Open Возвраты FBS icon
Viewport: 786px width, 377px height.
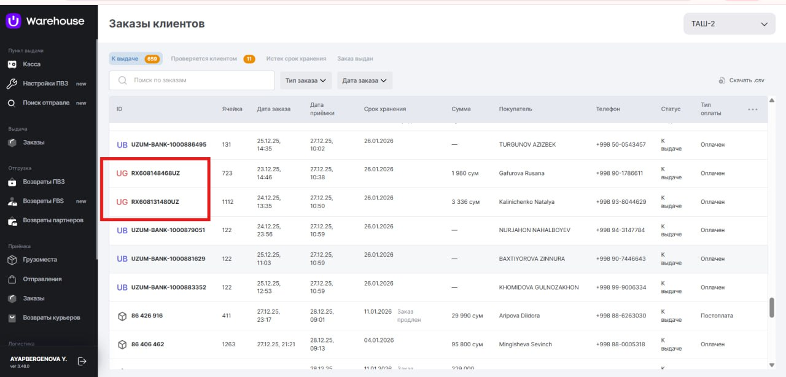[12, 201]
